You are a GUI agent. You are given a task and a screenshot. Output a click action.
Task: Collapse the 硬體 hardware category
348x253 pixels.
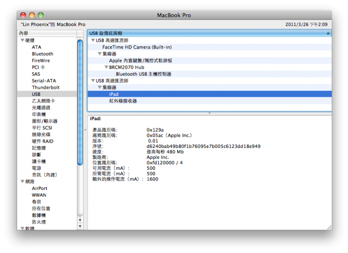tap(22, 40)
